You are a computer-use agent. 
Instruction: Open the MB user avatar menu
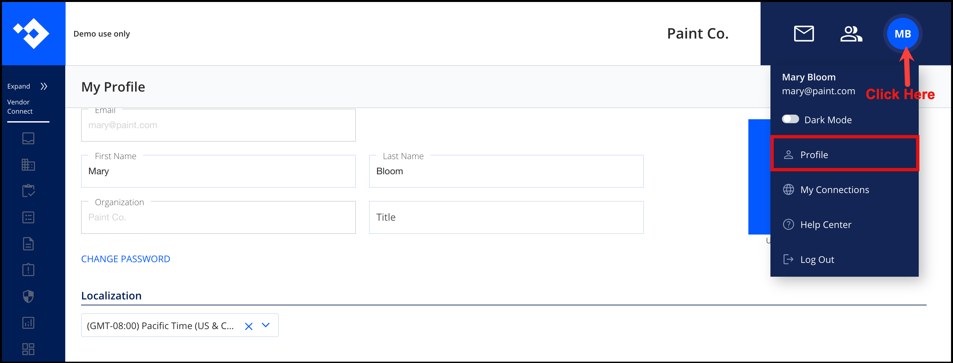902,34
